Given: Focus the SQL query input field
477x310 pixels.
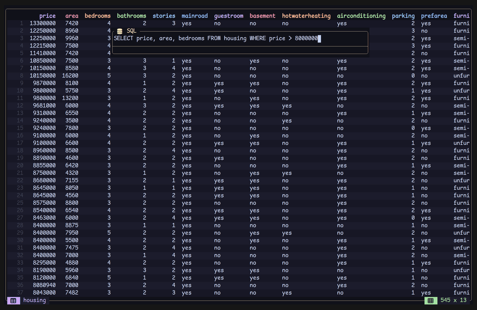Looking at the screenshot, I should (240, 39).
